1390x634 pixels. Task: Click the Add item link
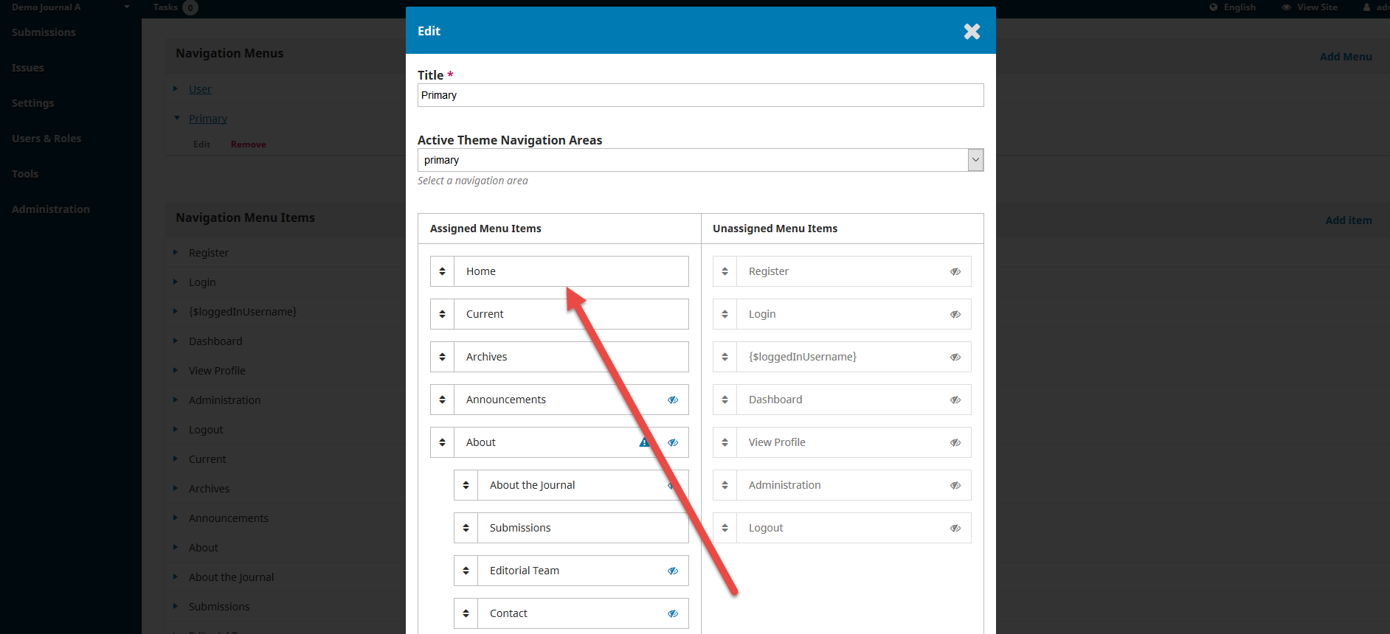pos(1349,220)
